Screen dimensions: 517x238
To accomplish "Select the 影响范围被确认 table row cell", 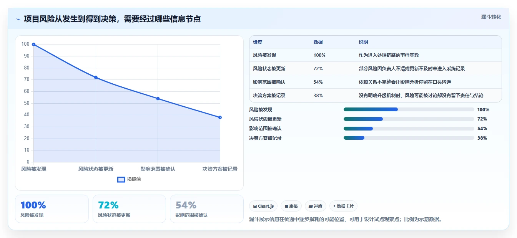I will coord(269,82).
